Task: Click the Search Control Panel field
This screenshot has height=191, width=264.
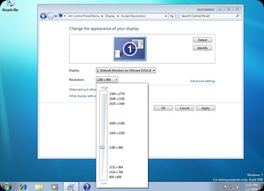Action: [x=210, y=16]
